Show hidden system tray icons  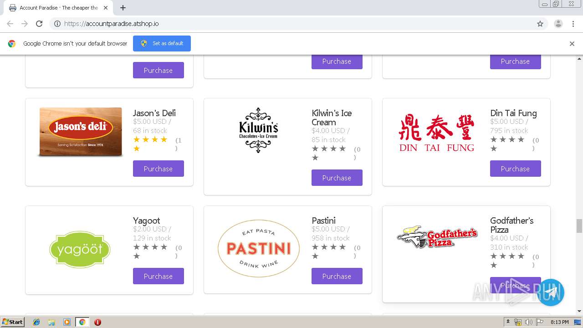(508, 322)
